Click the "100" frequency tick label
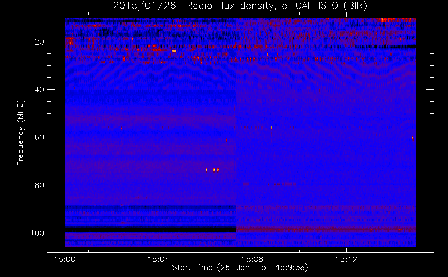Screen dimensions: 448x277 (x=37, y=233)
